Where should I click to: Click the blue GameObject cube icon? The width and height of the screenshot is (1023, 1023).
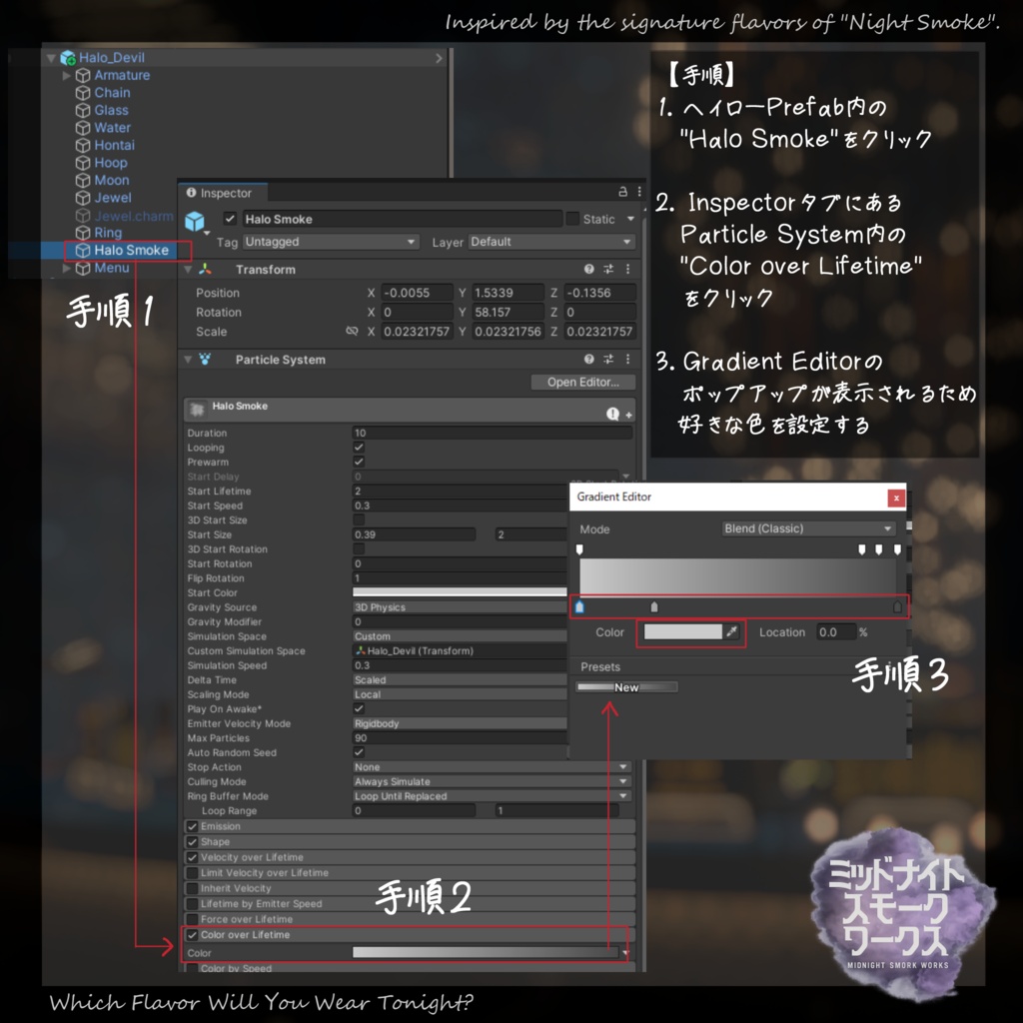[x=195, y=222]
